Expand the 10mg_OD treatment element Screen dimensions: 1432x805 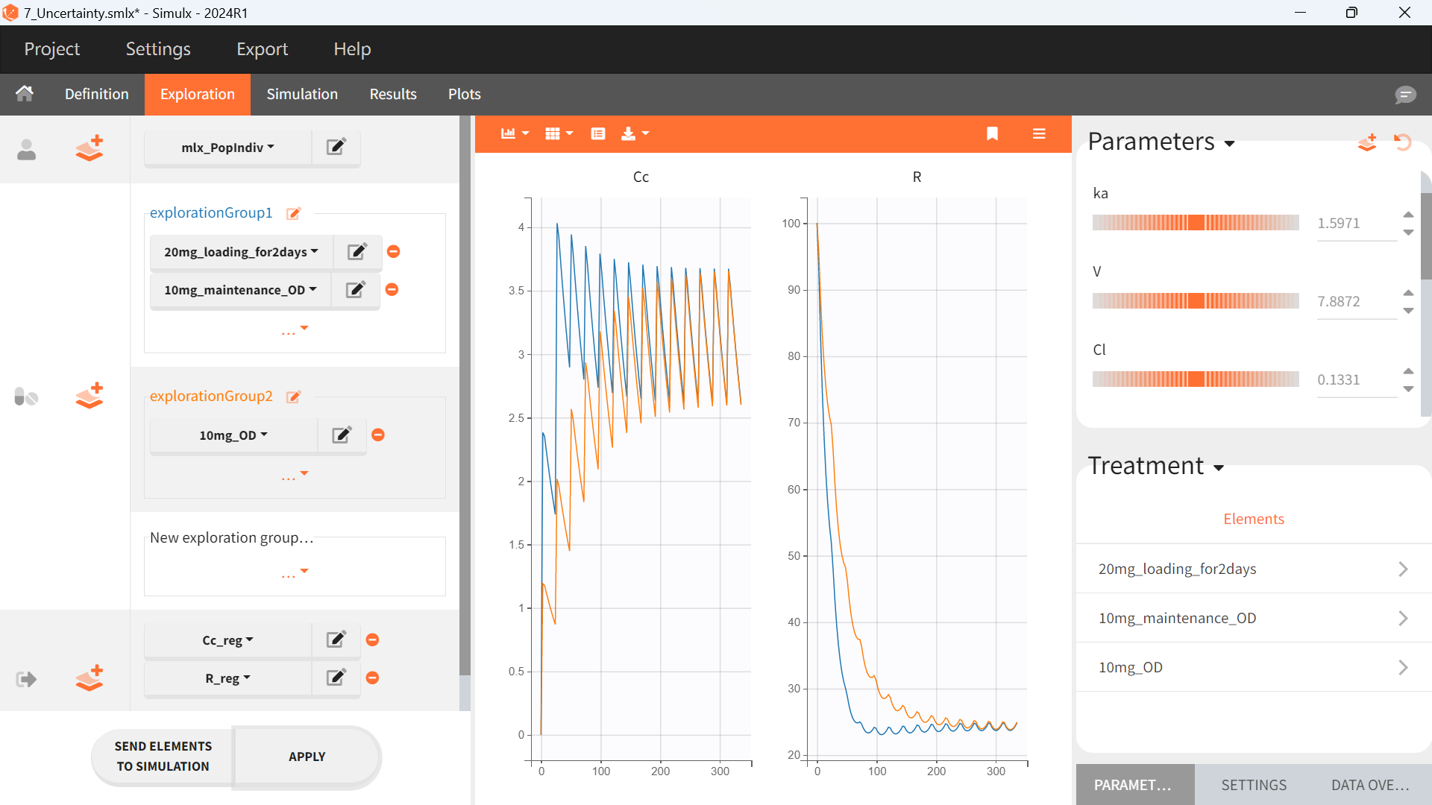point(1402,667)
